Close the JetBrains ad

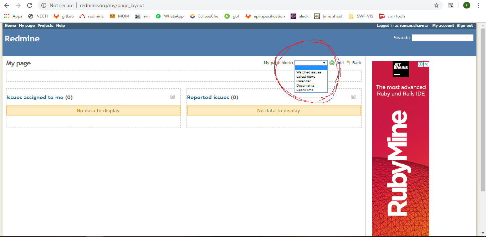[426, 64]
